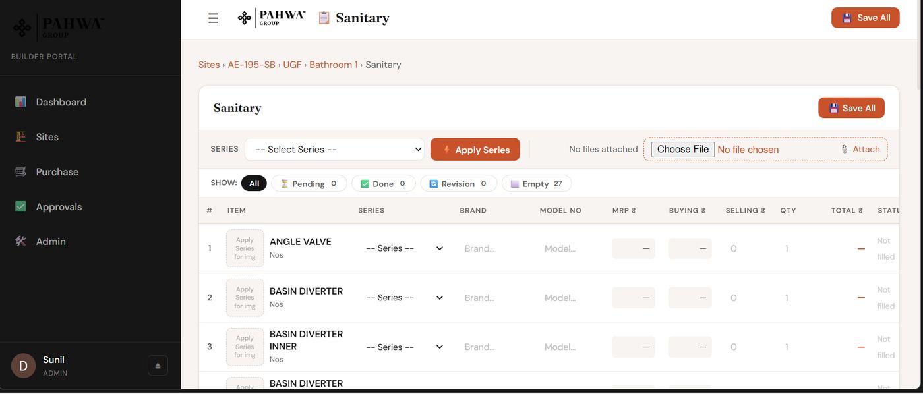Click the ANGLE VALVE item name
The height and width of the screenshot is (394, 923).
301,242
